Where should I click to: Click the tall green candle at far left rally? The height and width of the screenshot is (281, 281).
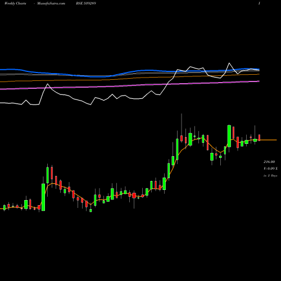coord(43,197)
